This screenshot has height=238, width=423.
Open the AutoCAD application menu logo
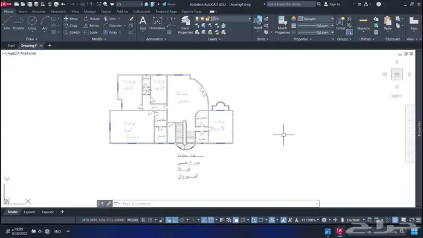[6, 4]
